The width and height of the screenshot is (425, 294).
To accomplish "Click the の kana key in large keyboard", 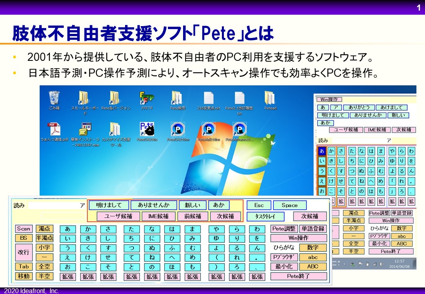I will pyautogui.click(x=152, y=267).
